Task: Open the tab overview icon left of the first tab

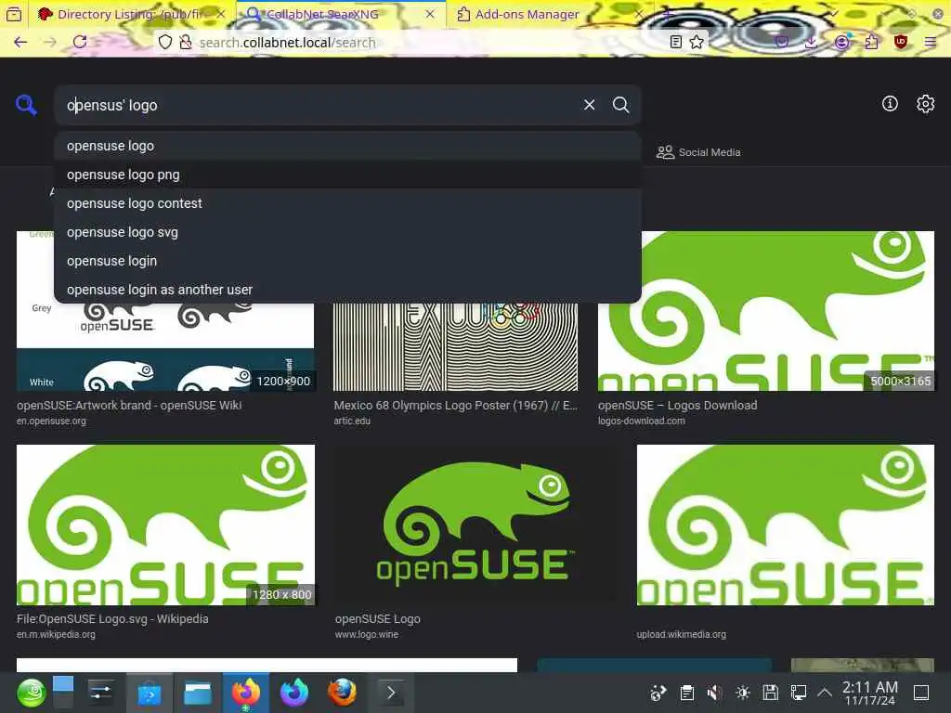Action: (14, 14)
